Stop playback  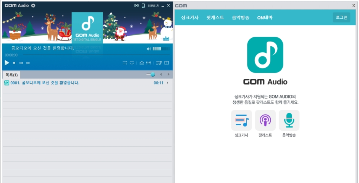coord(14,63)
